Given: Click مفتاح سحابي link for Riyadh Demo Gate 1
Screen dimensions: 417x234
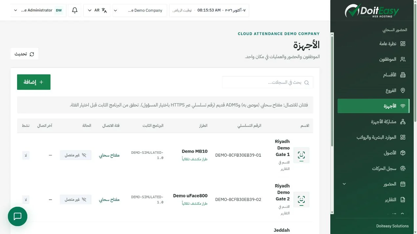Looking at the screenshot, I should pyautogui.click(x=109, y=155).
